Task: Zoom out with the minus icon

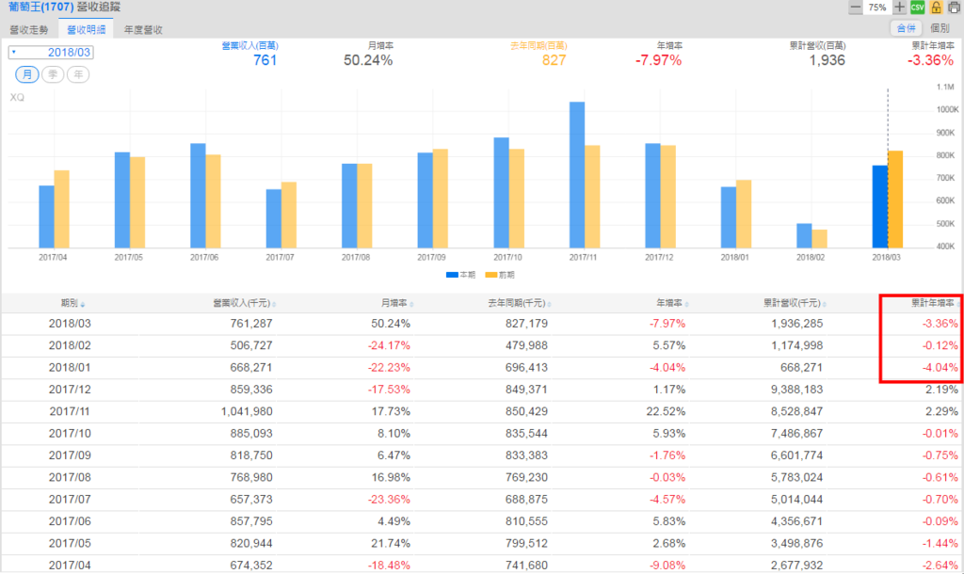Action: [x=855, y=8]
